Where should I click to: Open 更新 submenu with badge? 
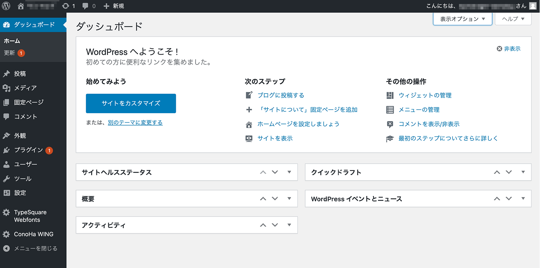pyautogui.click(x=14, y=53)
